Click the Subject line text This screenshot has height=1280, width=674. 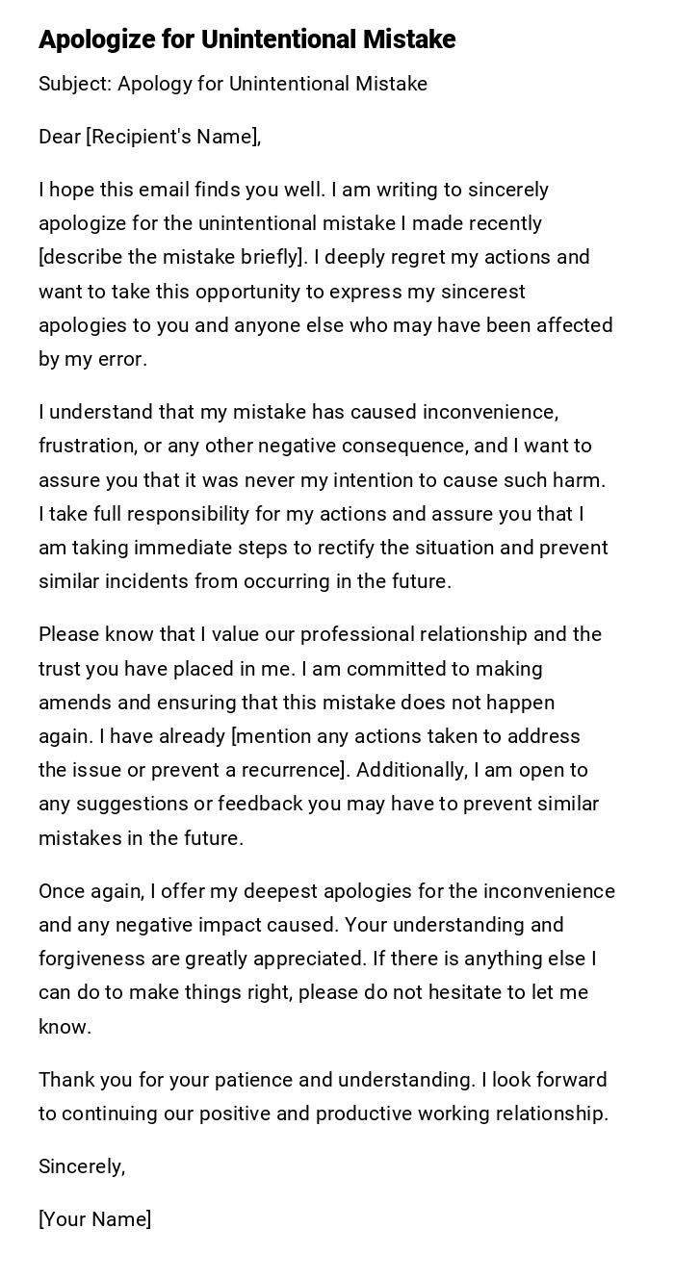coord(233,84)
